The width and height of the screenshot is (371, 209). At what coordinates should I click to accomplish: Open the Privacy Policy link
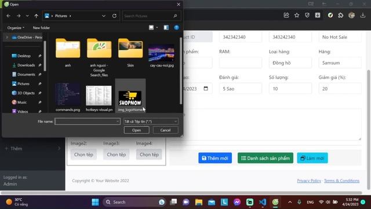pyautogui.click(x=309, y=181)
